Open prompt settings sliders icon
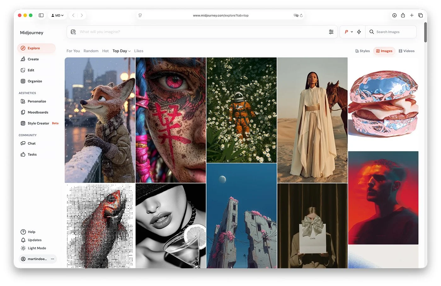Image resolution: width=441 pixels, height=286 pixels. pyautogui.click(x=331, y=32)
